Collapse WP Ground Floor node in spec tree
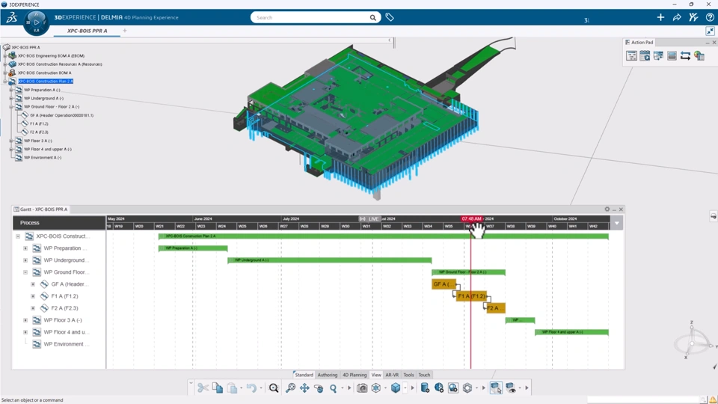Screen dimensions: 718x404 (11, 107)
